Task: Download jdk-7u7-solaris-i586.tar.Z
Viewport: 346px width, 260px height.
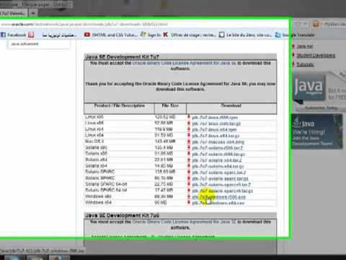Action: pyautogui.click(x=218, y=148)
